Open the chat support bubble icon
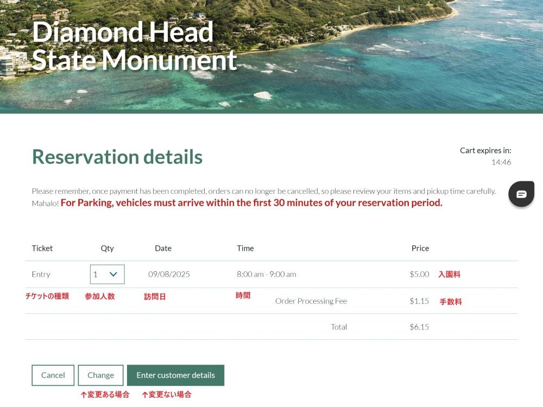Viewport: 543px width, 407px height. [521, 194]
